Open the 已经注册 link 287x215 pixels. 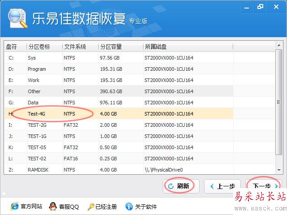click(106, 207)
